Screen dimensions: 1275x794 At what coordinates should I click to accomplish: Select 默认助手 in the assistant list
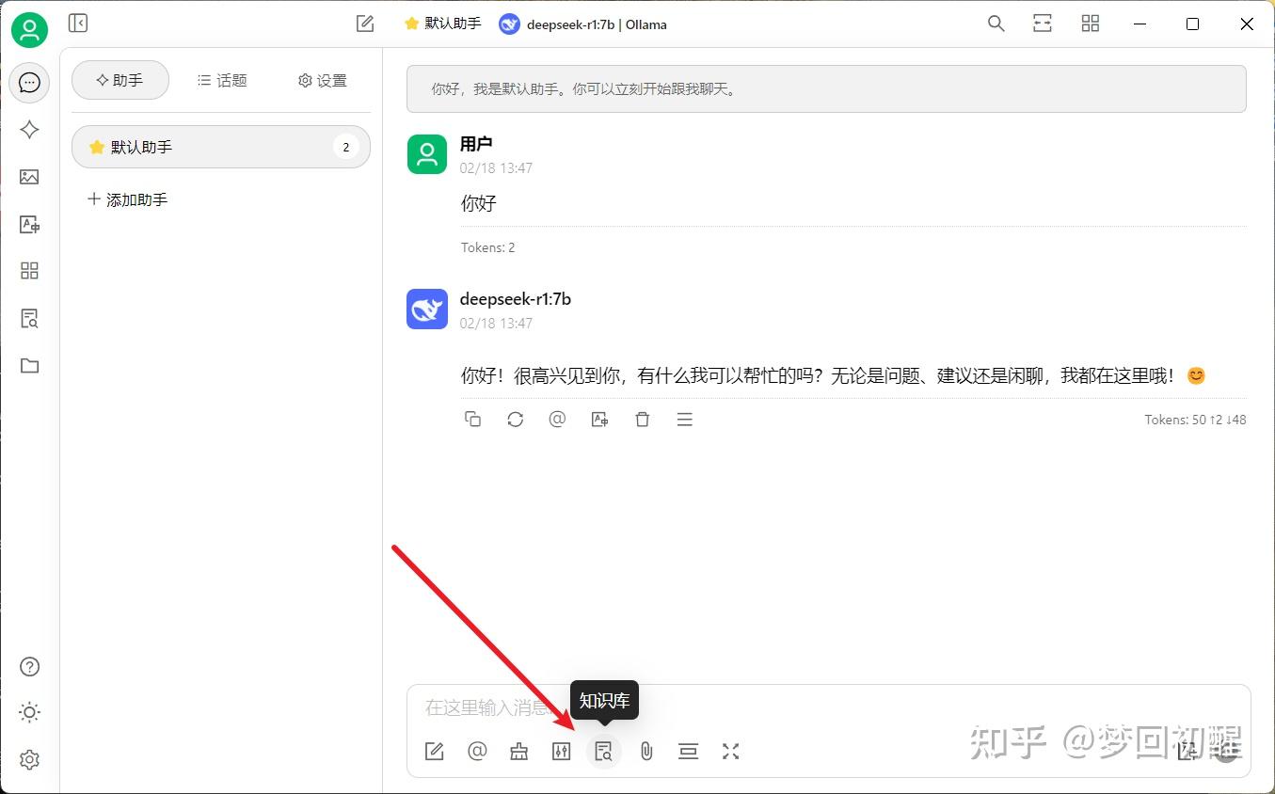(221, 147)
